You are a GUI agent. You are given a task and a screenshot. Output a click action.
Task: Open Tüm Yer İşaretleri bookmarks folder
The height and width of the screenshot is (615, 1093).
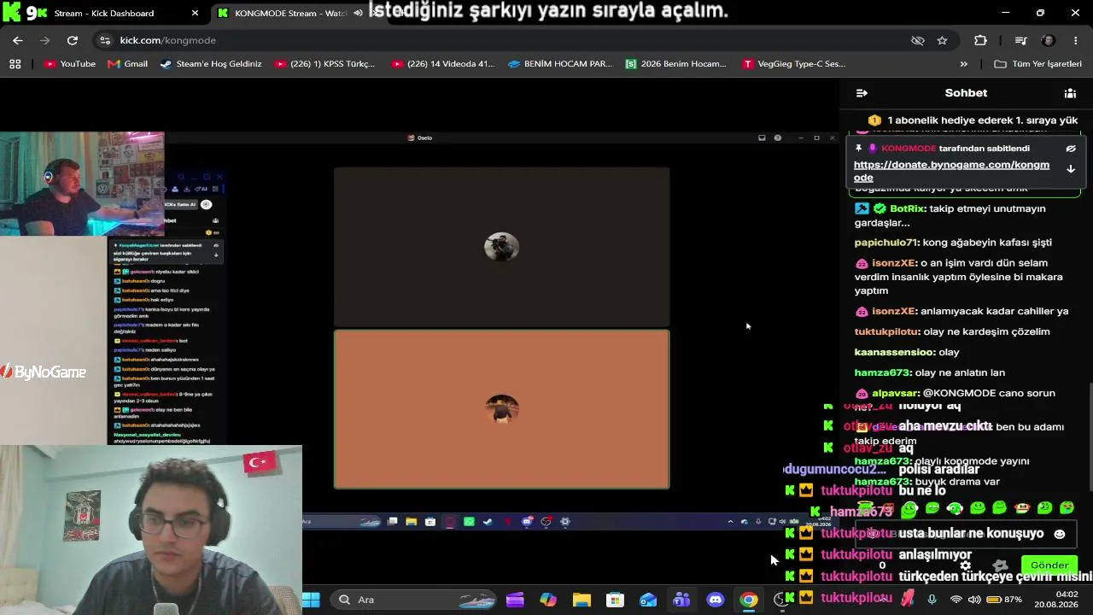[1038, 64]
